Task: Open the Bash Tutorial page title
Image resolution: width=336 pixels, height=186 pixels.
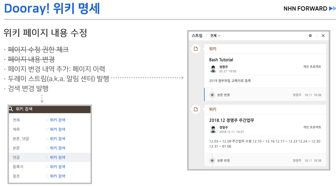Action: pyautogui.click(x=221, y=60)
